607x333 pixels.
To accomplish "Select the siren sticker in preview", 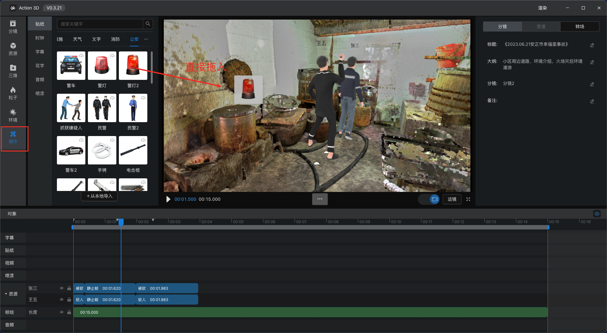I will 248,89.
